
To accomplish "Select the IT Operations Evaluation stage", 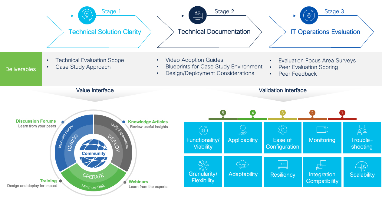I will (x=325, y=32).
